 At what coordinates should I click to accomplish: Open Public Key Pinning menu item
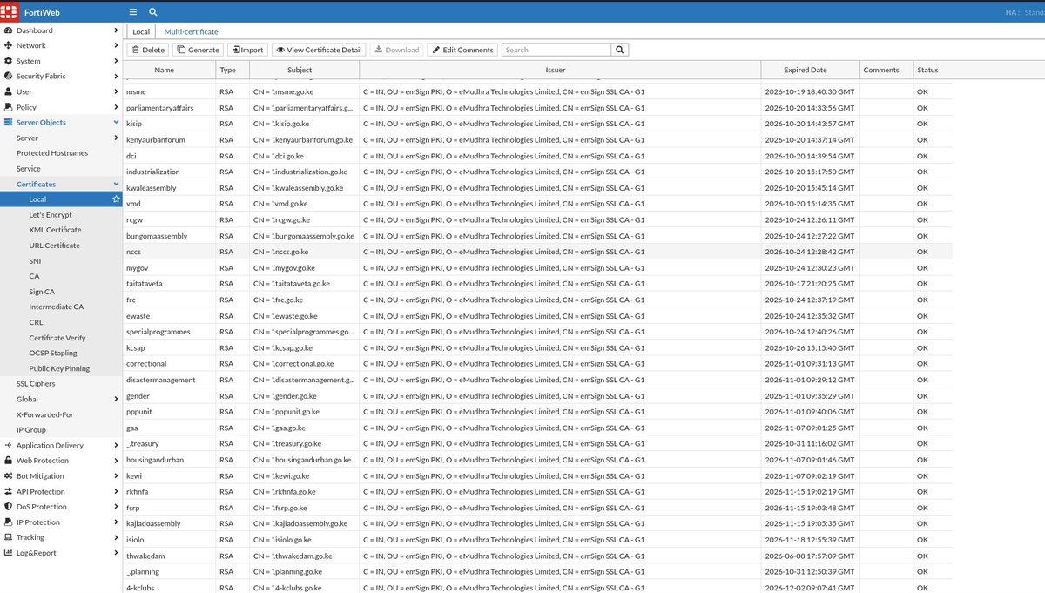pyautogui.click(x=59, y=368)
